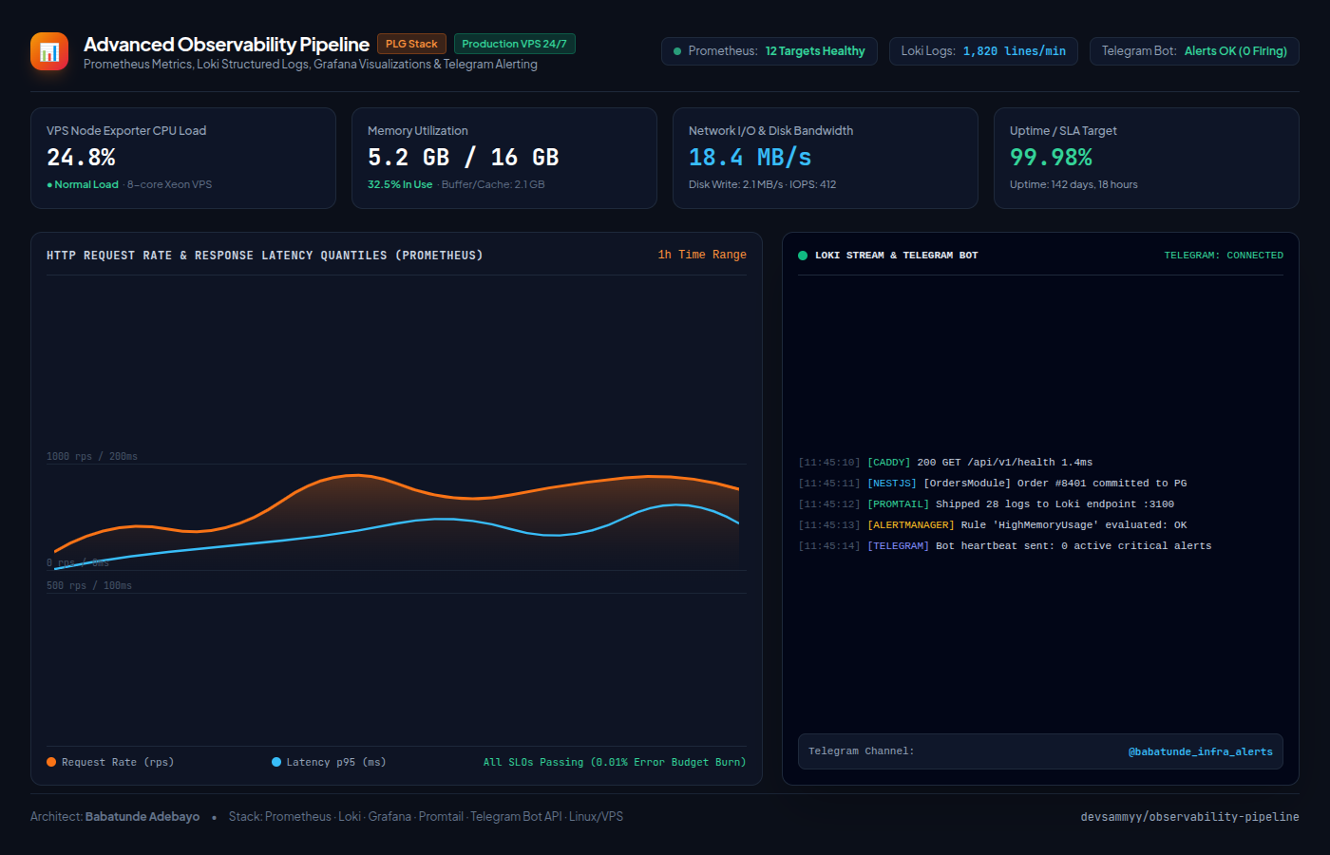Open the @babatunde_infra_alerts Telegram channel link
The width and height of the screenshot is (1330, 855).
click(x=1201, y=751)
